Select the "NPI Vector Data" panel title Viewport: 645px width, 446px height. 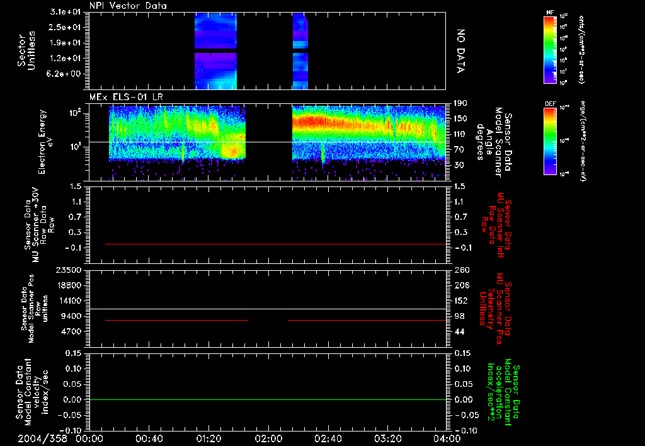pyautogui.click(x=128, y=6)
